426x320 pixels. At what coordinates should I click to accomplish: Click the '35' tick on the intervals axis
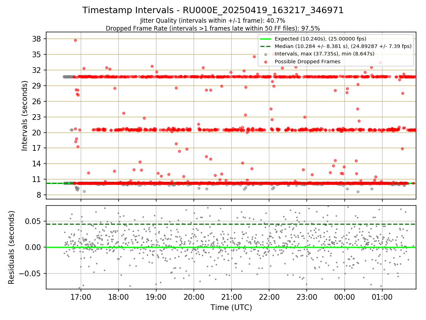[x=37, y=54]
